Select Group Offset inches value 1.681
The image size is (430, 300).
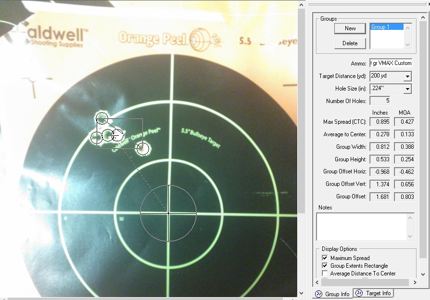coord(380,197)
